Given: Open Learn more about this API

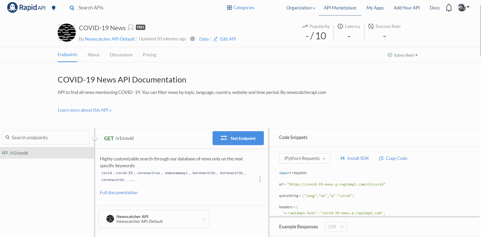Looking at the screenshot, I should pyautogui.click(x=85, y=110).
